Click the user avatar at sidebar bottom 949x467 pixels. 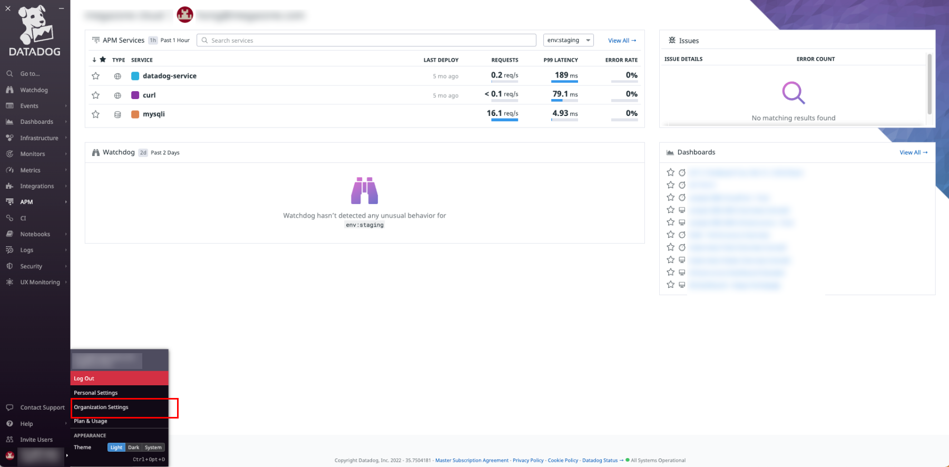(x=9, y=455)
